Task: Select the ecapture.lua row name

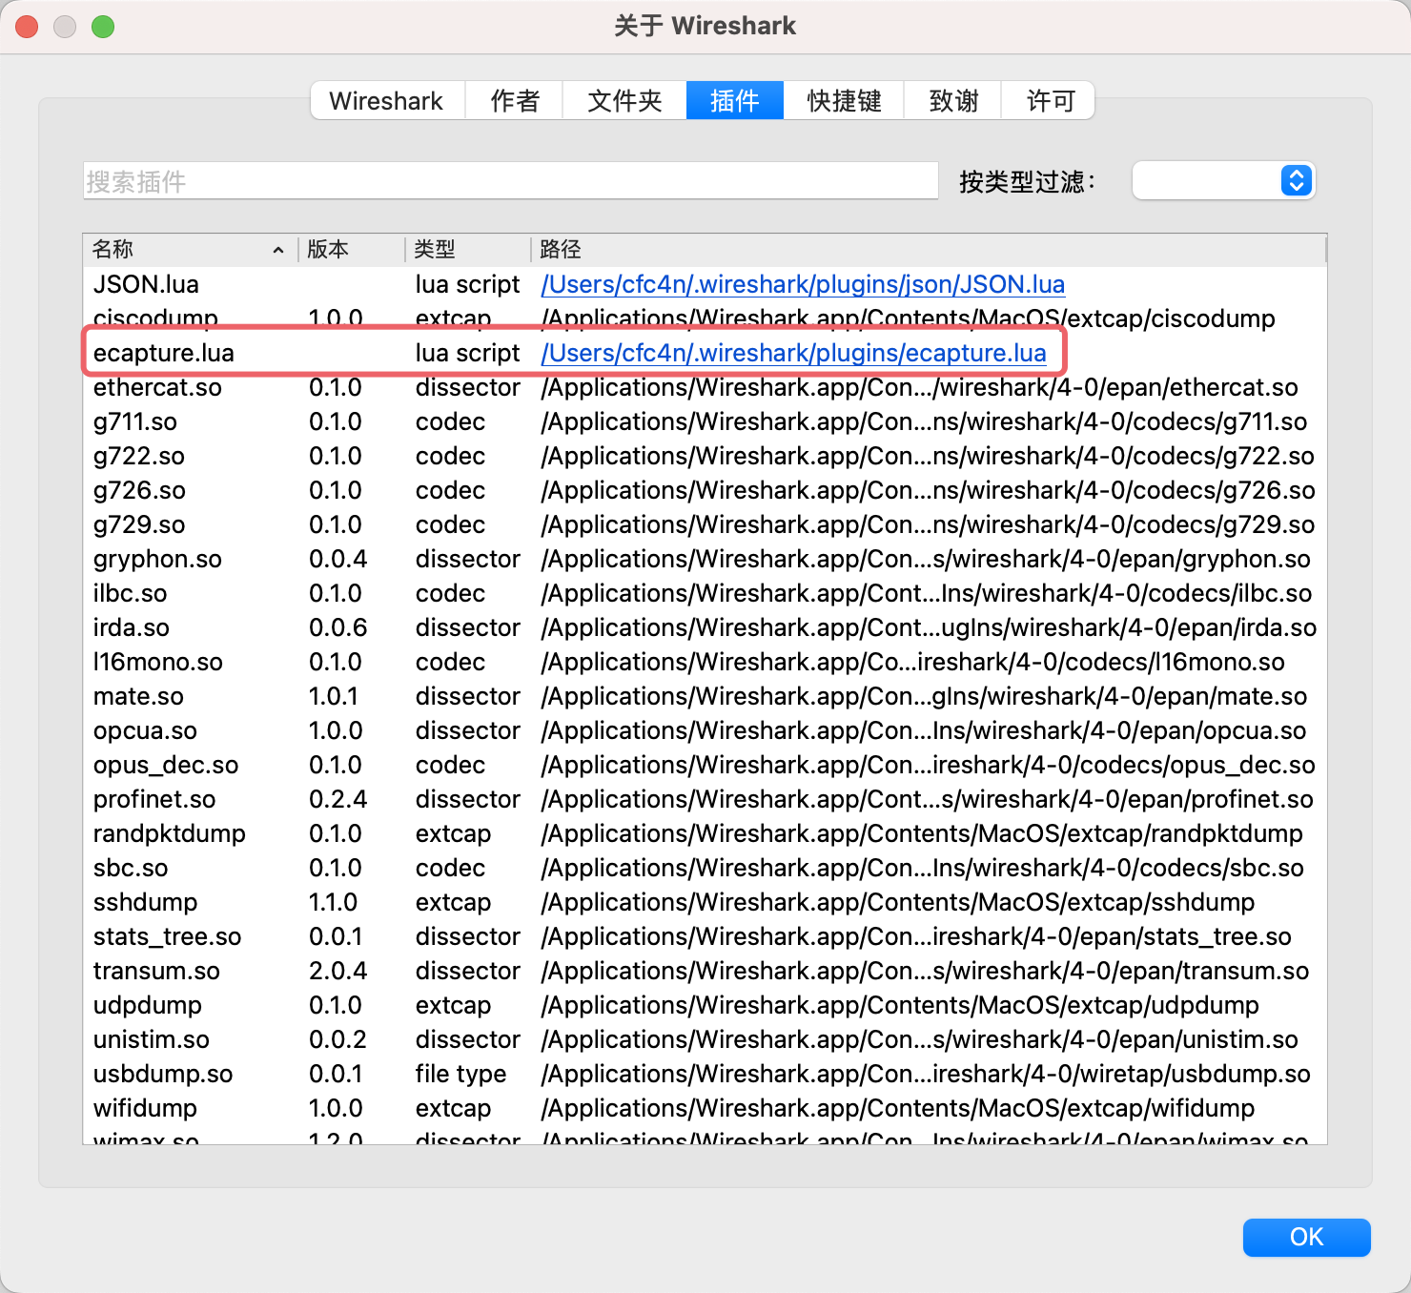Action: [163, 353]
